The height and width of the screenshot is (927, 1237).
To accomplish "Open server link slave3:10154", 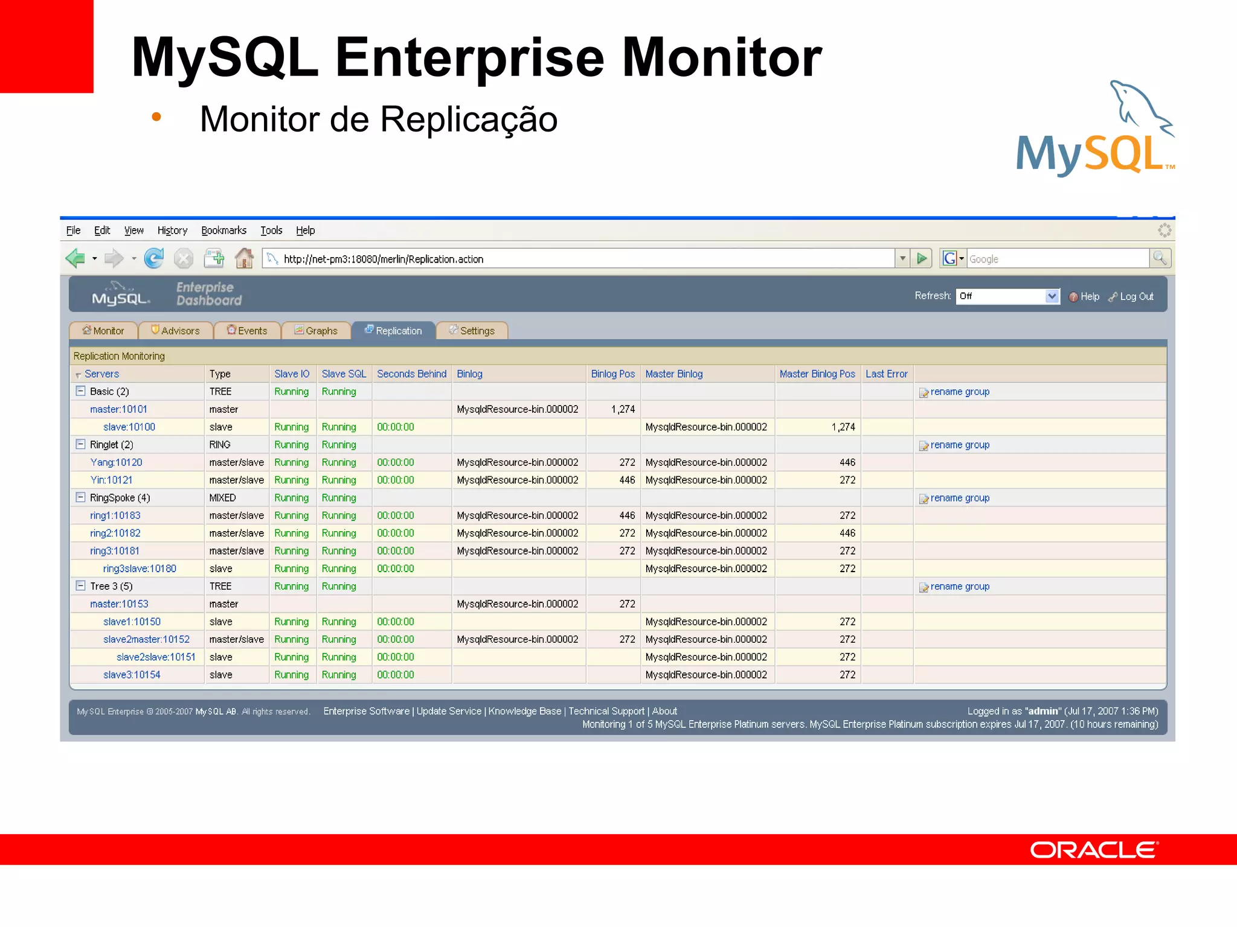I will [132, 675].
